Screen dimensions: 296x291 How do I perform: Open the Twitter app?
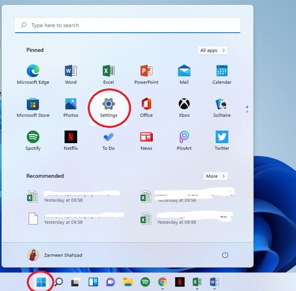click(x=222, y=140)
